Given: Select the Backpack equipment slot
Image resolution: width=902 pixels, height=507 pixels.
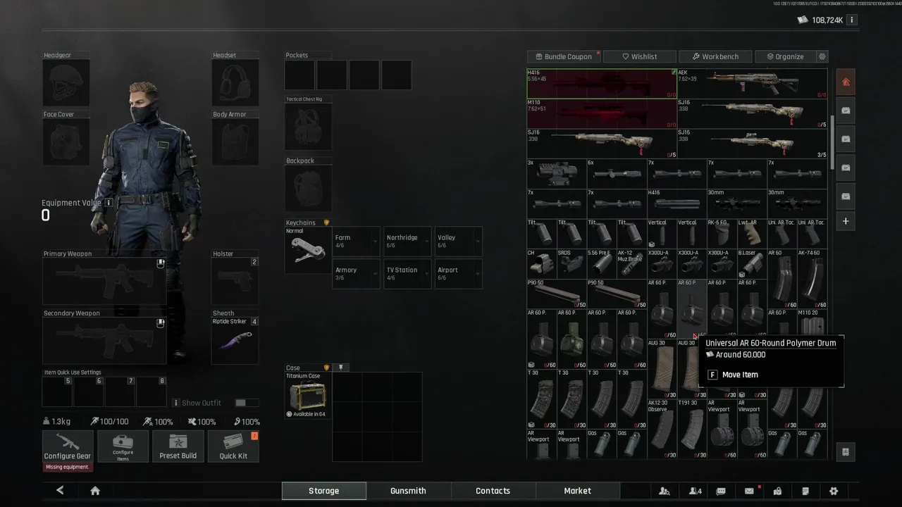Looking at the screenshot, I should point(308,189).
